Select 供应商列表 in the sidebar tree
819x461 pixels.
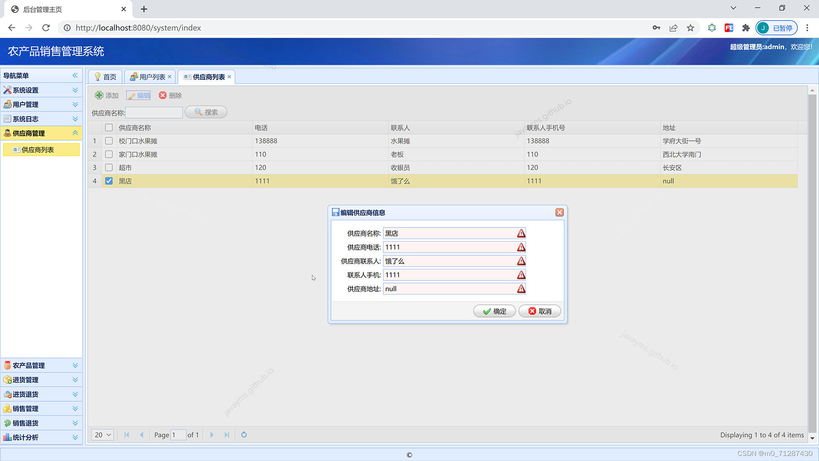[38, 150]
